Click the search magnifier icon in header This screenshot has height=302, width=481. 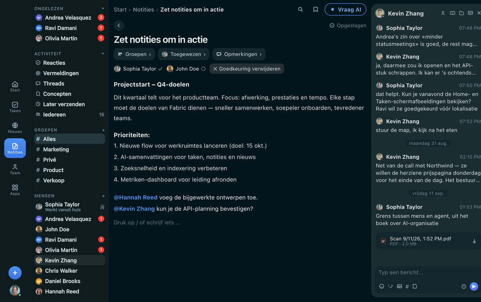tap(300, 9)
